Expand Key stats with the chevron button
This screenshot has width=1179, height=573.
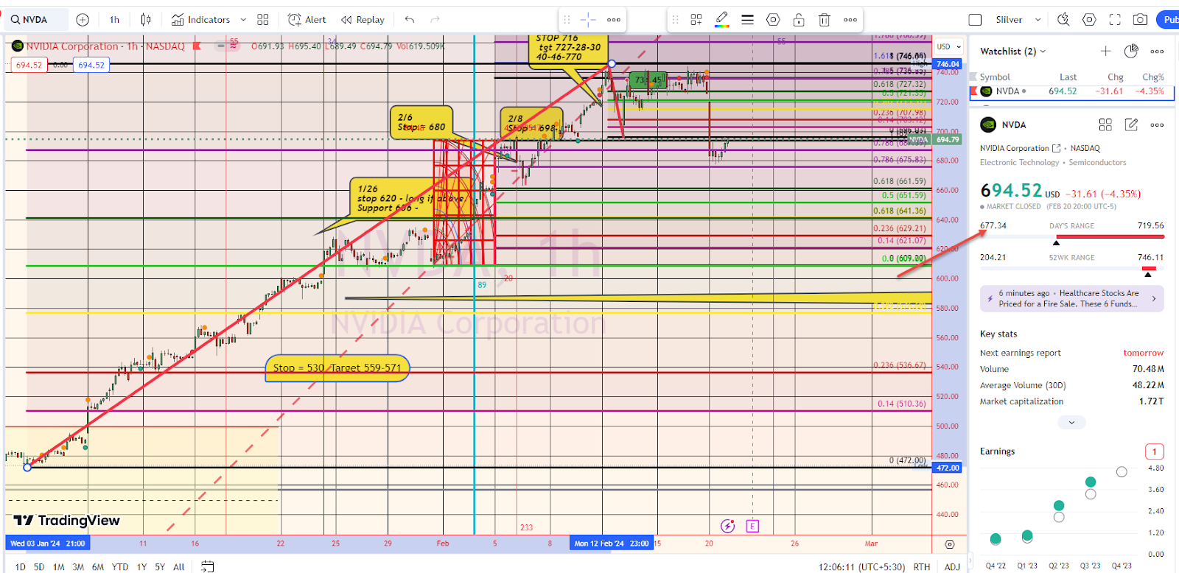point(1071,422)
